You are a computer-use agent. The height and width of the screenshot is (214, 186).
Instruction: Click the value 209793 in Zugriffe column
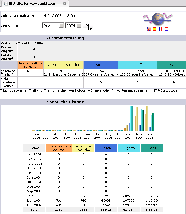129,196
